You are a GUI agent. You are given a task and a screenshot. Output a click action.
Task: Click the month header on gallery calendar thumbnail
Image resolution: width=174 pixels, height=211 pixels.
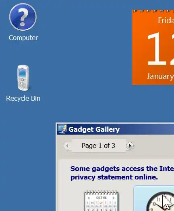pyautogui.click(x=101, y=198)
